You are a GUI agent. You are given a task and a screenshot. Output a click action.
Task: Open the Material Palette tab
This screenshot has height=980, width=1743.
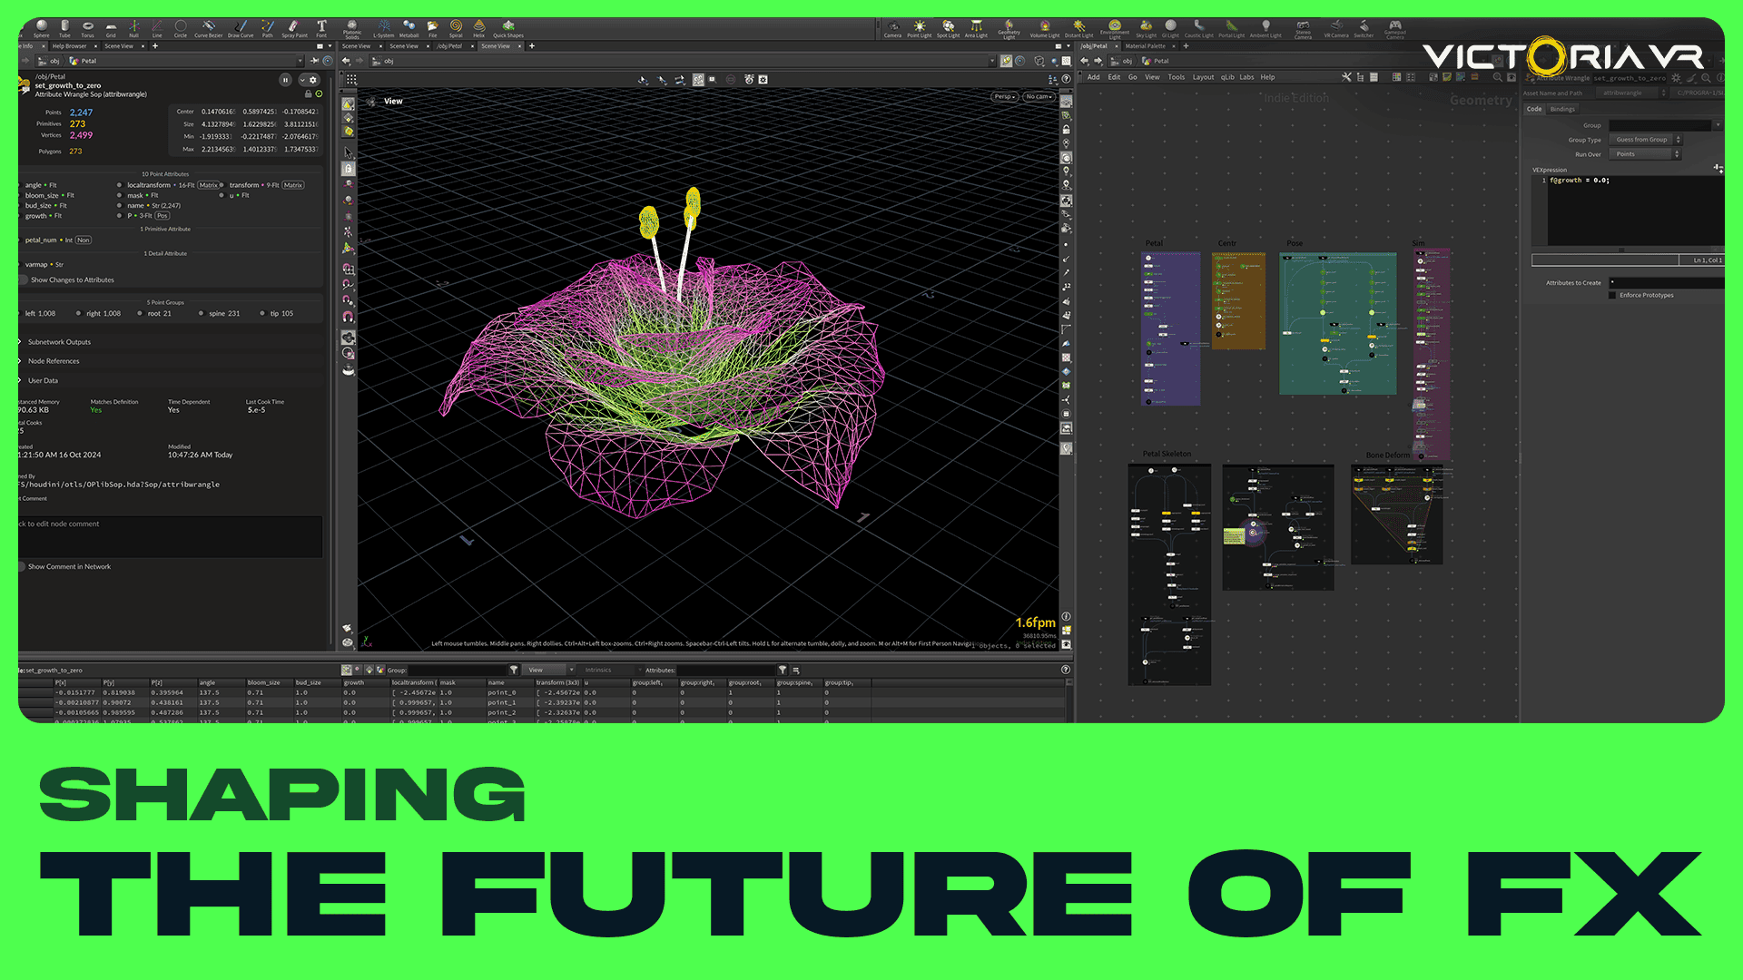1145,45
